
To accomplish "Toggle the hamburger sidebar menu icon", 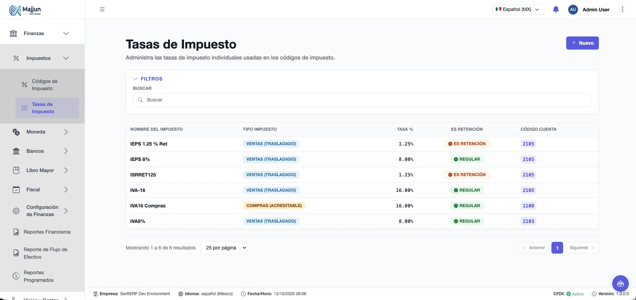I will point(102,9).
